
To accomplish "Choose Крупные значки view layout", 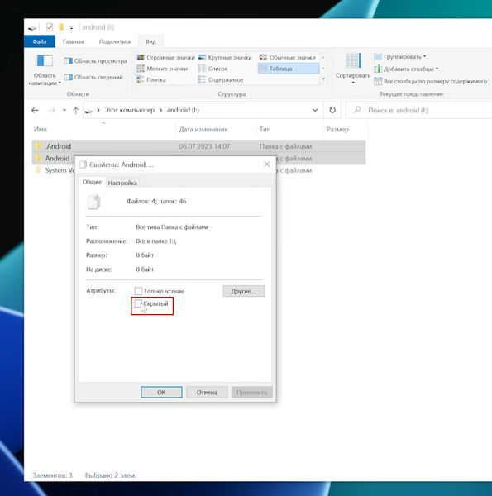I will 225,57.
